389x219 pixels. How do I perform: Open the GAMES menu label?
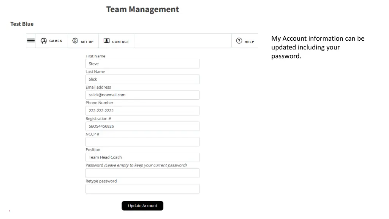coord(55,41)
